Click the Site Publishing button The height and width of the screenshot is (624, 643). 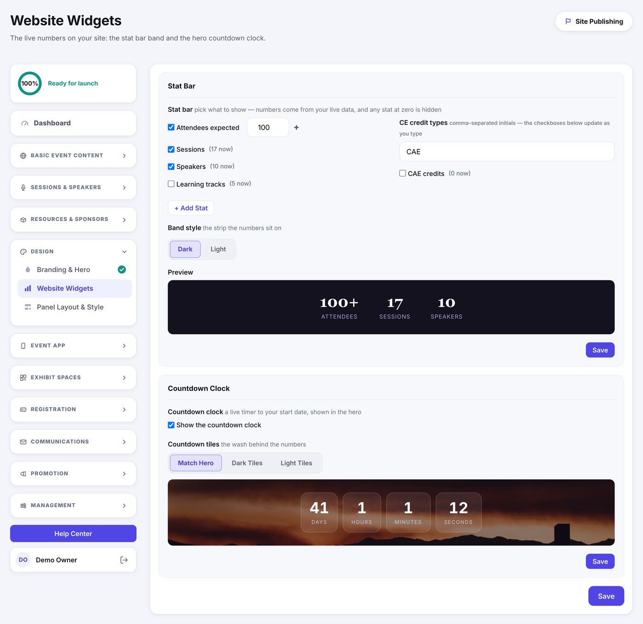pos(594,21)
